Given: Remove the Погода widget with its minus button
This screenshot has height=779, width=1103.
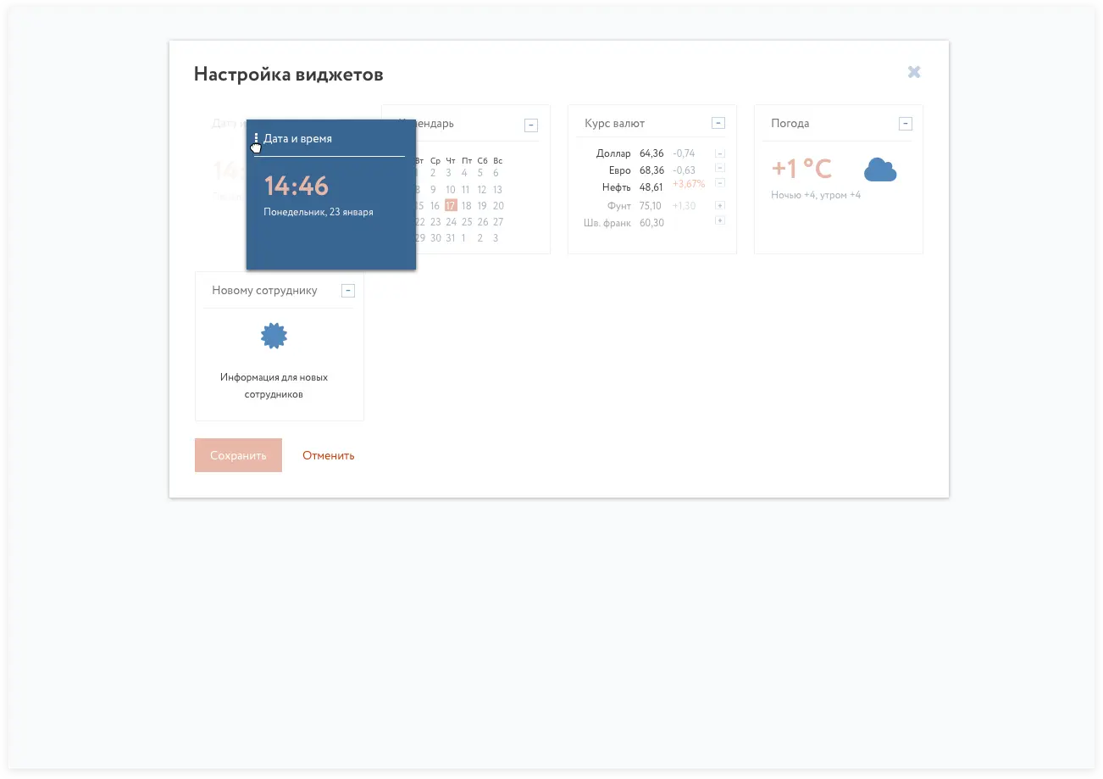Looking at the screenshot, I should 906,124.
